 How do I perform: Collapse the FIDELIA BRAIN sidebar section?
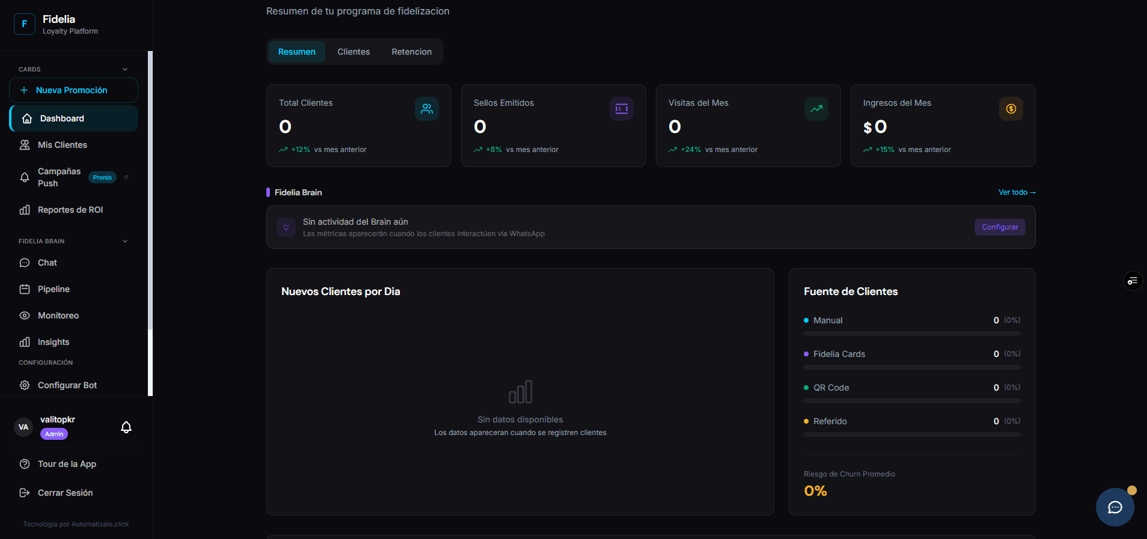[x=125, y=241]
